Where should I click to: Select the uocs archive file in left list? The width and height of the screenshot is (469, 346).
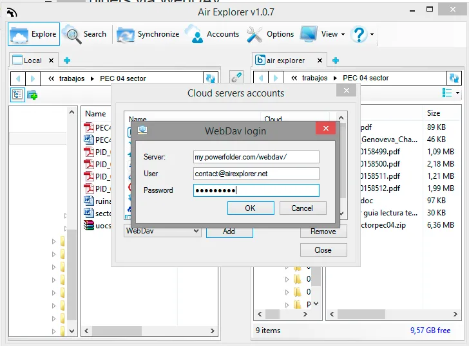97,225
